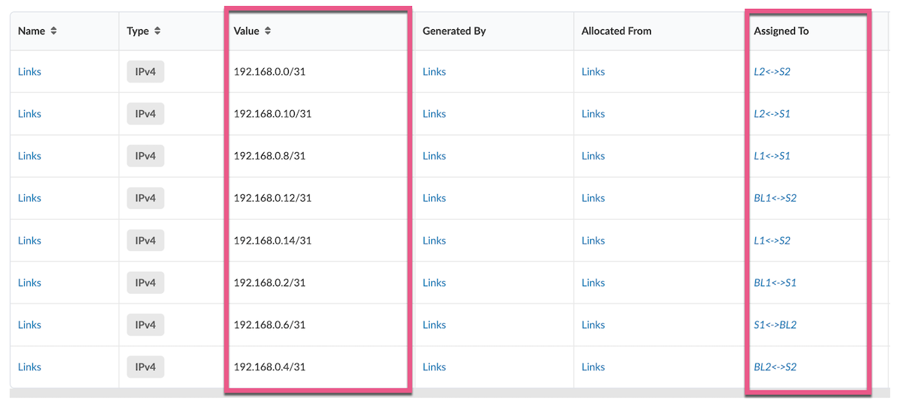Select the value 192.168.0.6/31
The width and height of the screenshot is (900, 410).
pos(269,325)
